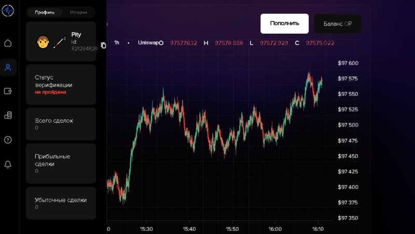This screenshot has height=234, width=415.
Task: Select the 1h timeframe on chart
Action: pos(117,42)
